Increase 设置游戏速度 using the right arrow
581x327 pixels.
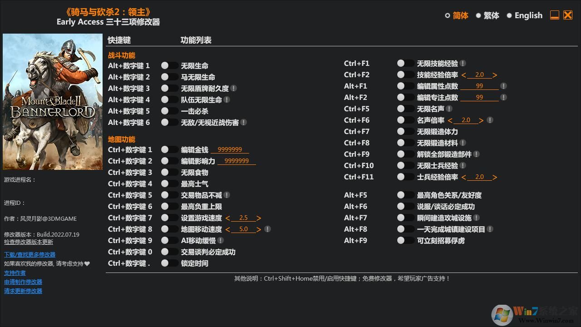pyautogui.click(x=258, y=218)
